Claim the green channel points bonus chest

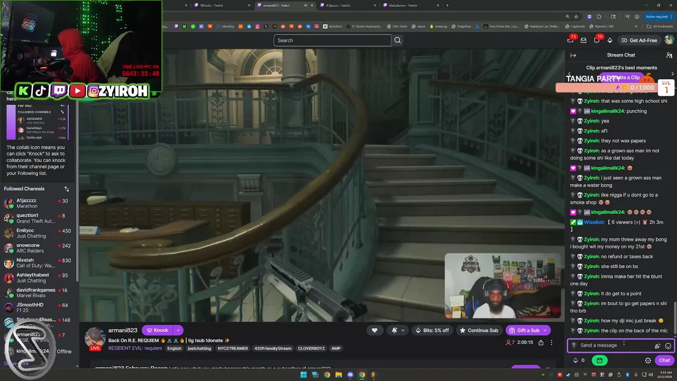point(599,360)
